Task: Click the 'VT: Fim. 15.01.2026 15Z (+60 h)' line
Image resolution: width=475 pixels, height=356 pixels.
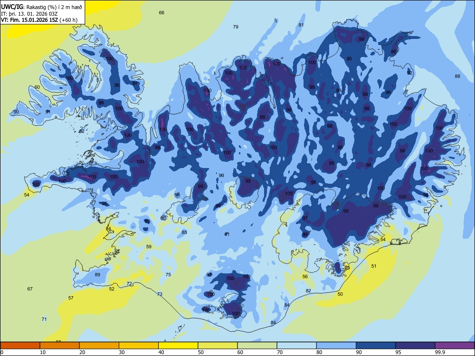Action: coord(39,20)
